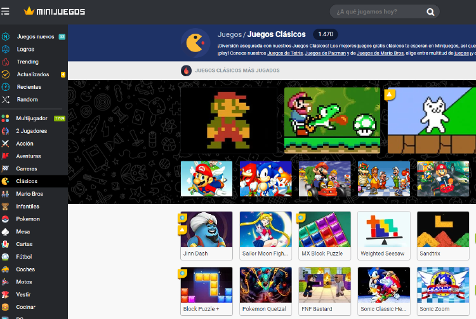Click the trophy badge on the cat game

[390, 95]
